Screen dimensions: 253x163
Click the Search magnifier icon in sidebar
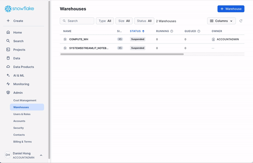(x=8, y=41)
